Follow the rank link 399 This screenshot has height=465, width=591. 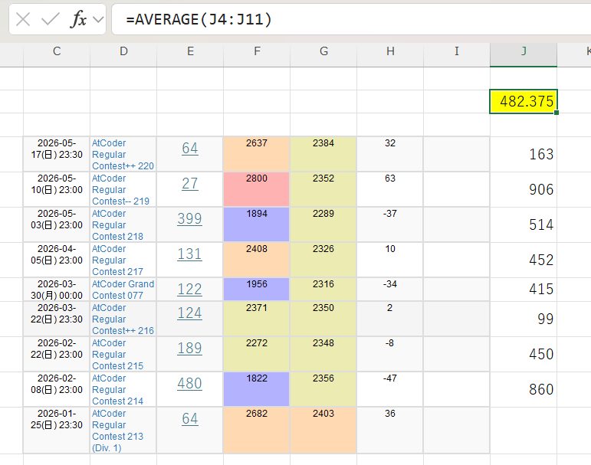189,218
